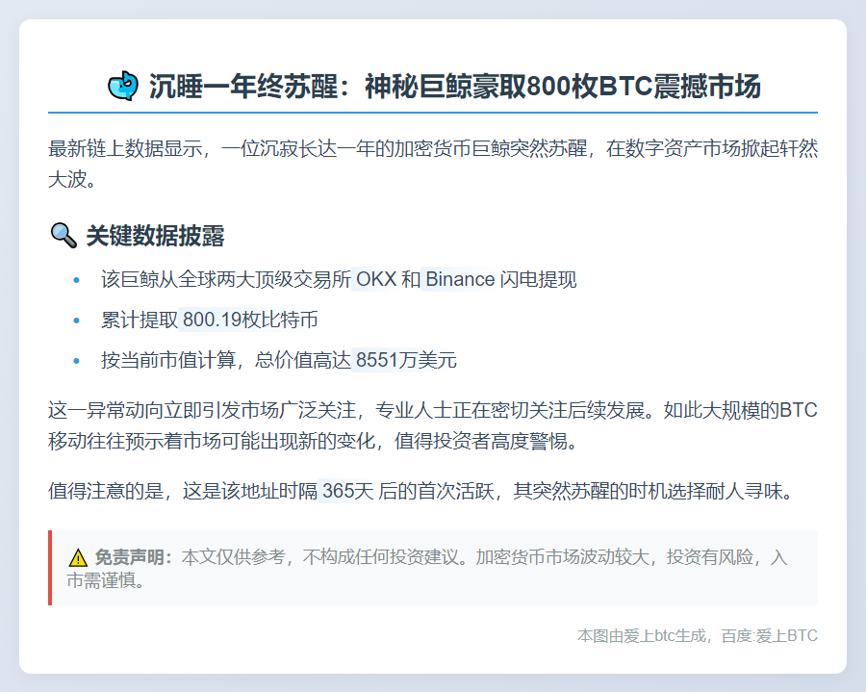Click the first blue bullet point marker
866x692 pixels.
[75, 280]
